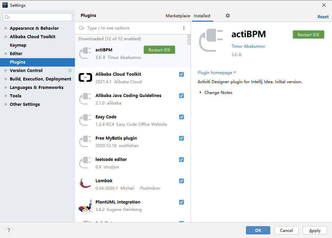Uncheck the Lombok plugin checkbox
332x238 pixels.
(x=182, y=181)
